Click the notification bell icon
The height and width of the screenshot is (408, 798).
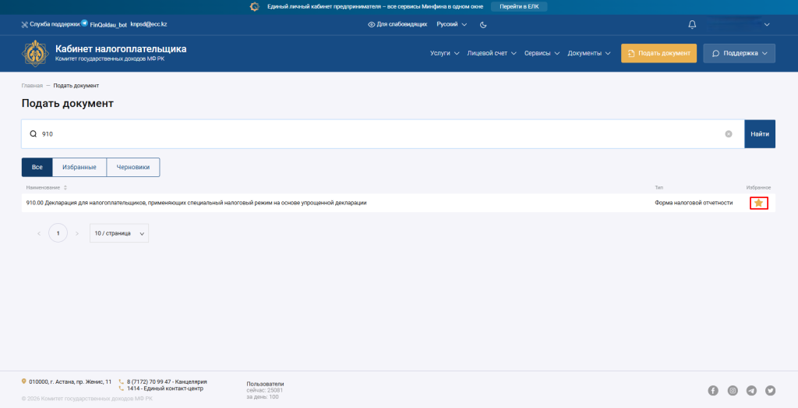click(692, 25)
